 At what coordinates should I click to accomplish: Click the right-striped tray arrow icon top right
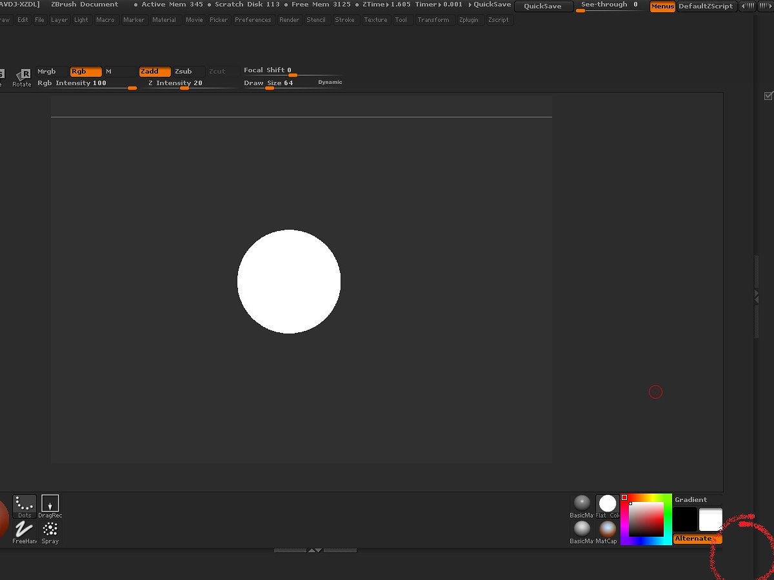[765, 6]
